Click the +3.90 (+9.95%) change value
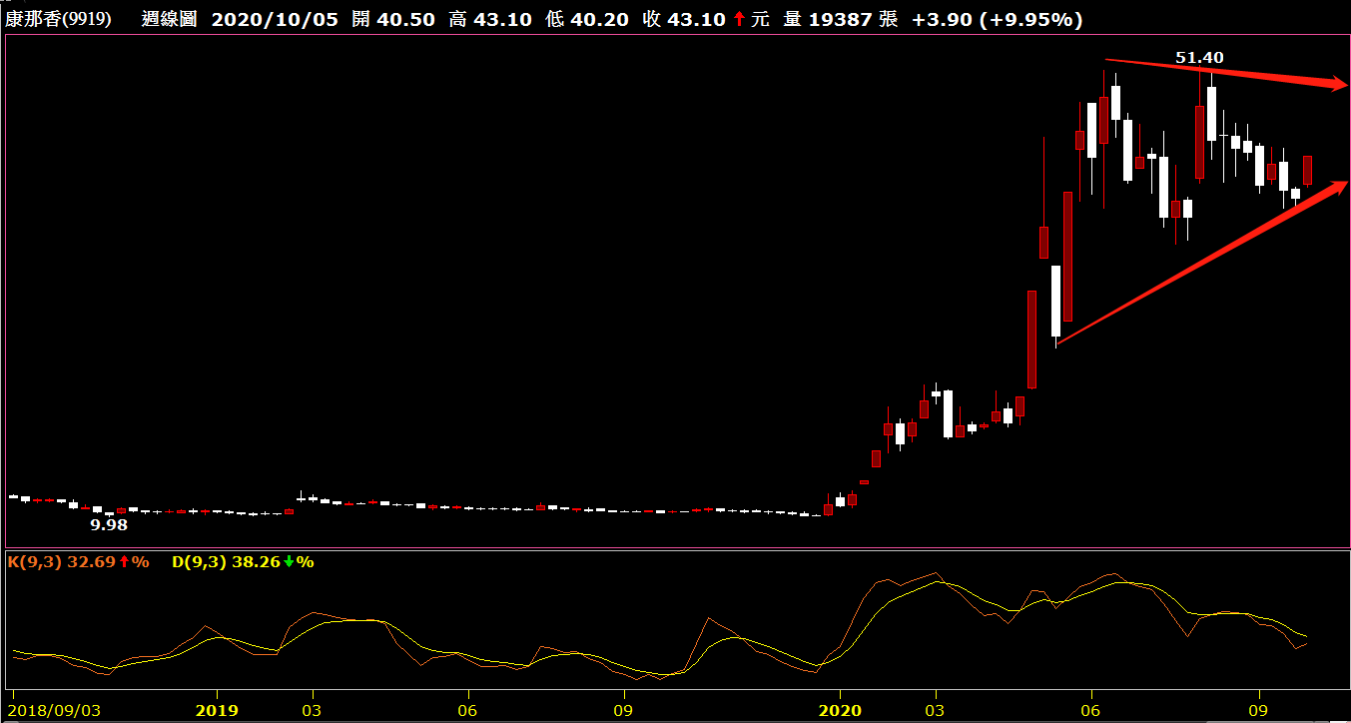This screenshot has height=723, width=1351. coord(997,19)
